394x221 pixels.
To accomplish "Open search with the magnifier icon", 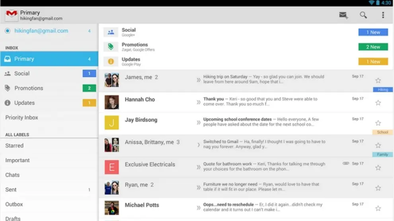I will [x=363, y=15].
